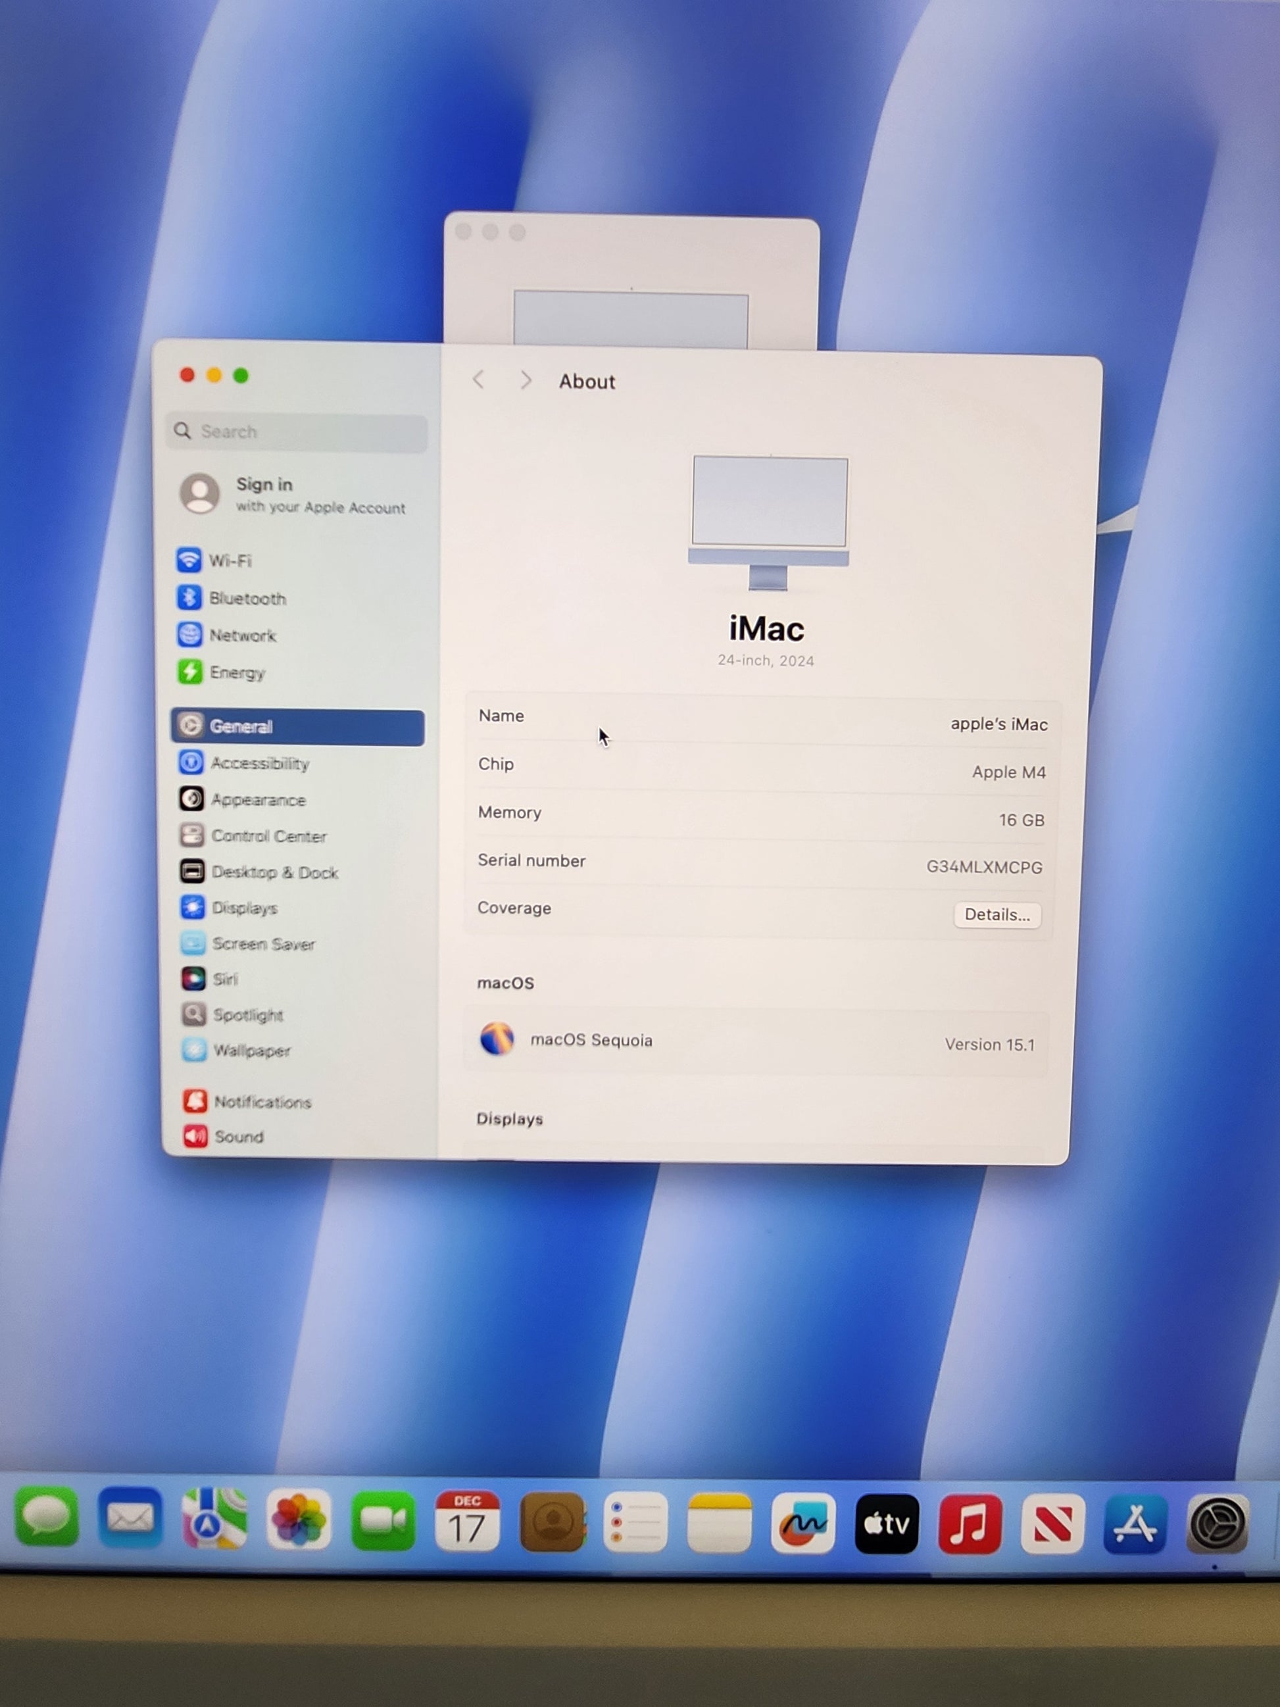Click the apple's iMac name field
The width and height of the screenshot is (1280, 1707).
[x=998, y=724]
